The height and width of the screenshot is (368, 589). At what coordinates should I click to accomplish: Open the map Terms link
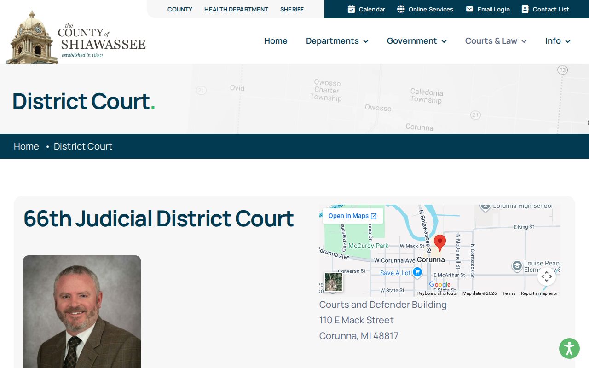[x=509, y=293]
